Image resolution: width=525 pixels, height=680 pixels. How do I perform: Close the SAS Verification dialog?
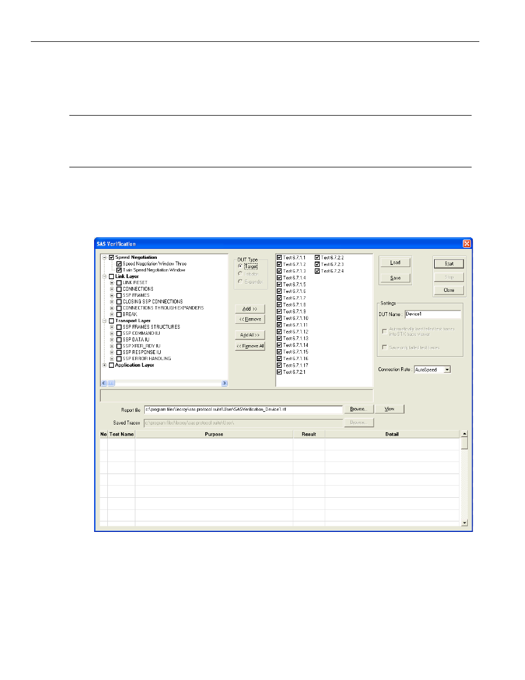coord(467,243)
